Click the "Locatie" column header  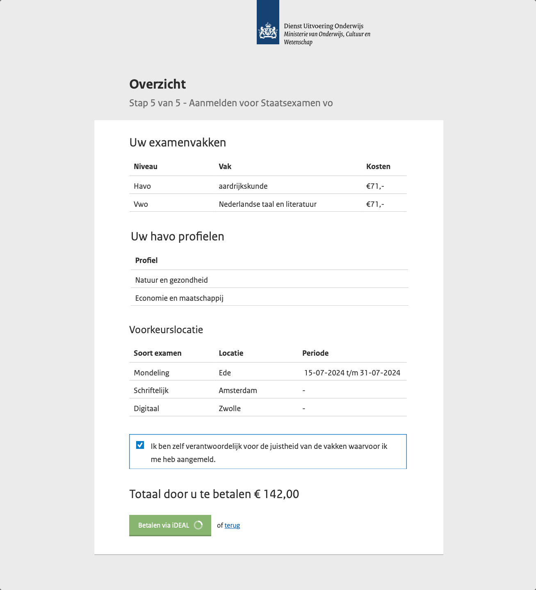(231, 353)
